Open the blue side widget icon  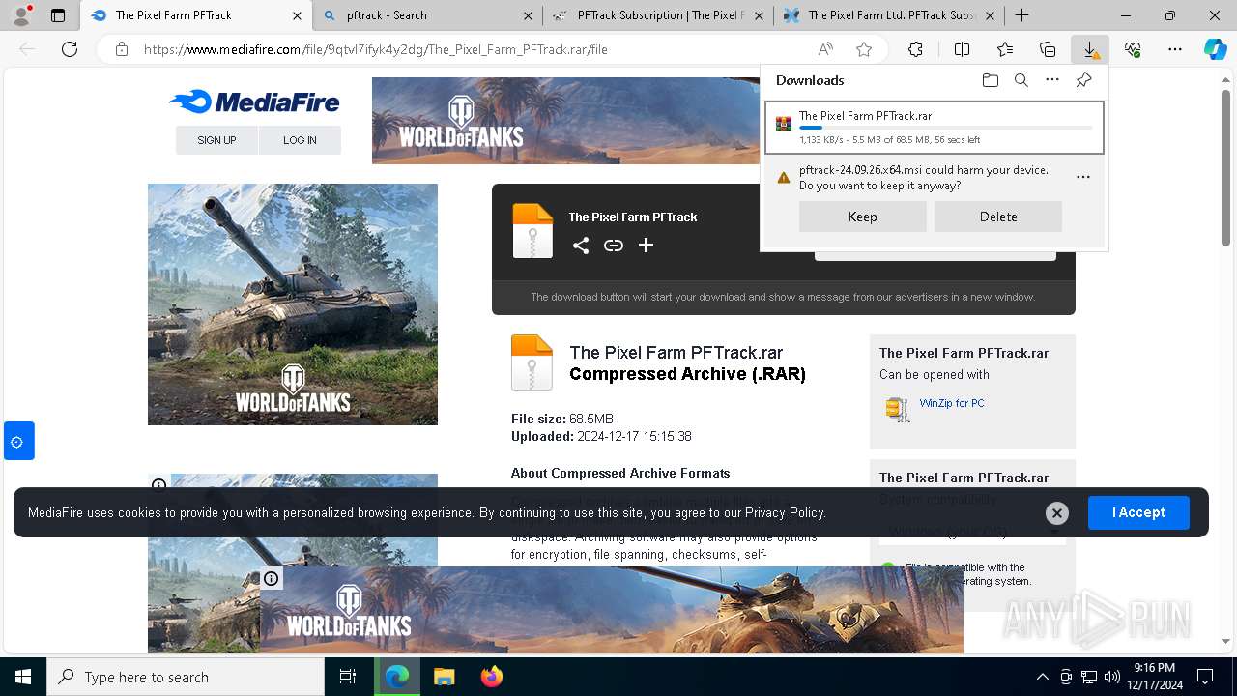tap(18, 441)
